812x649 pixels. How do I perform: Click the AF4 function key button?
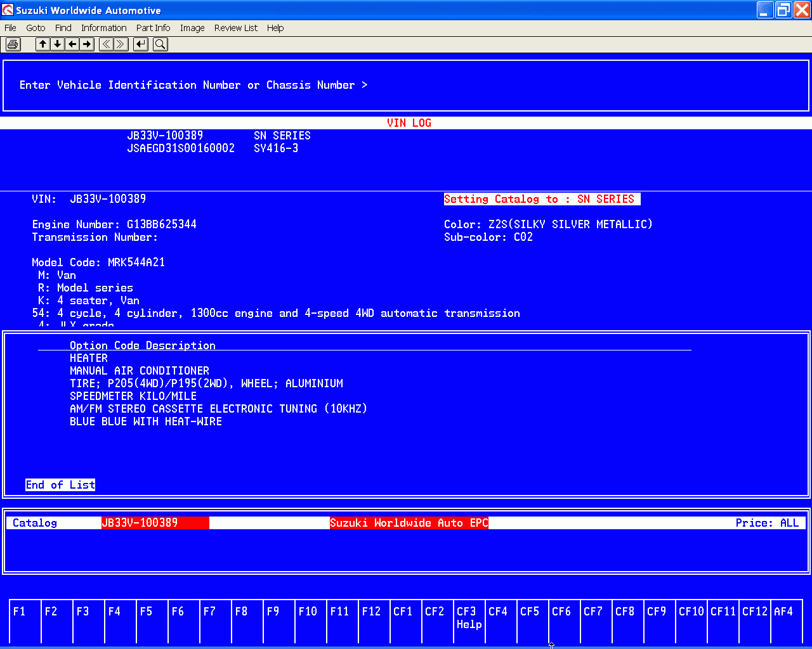pos(787,621)
